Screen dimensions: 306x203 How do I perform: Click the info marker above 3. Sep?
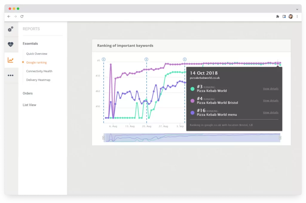click(185, 59)
